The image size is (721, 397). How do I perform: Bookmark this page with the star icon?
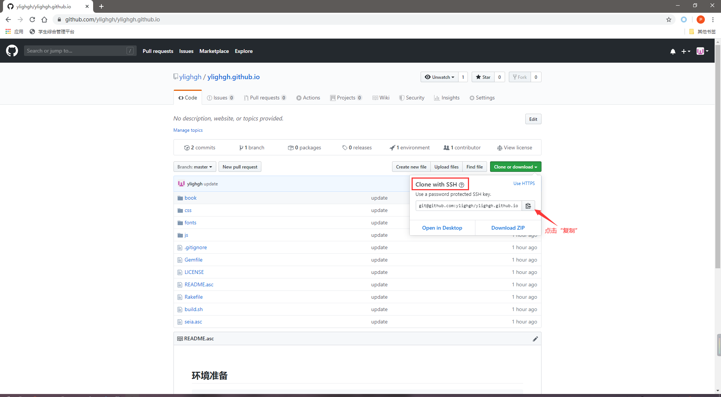[669, 20]
